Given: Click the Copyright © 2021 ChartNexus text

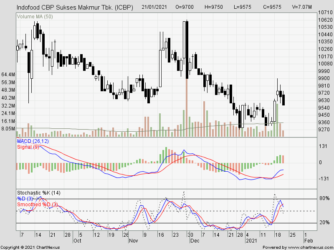Looking at the screenshot, I should click(30, 247).
